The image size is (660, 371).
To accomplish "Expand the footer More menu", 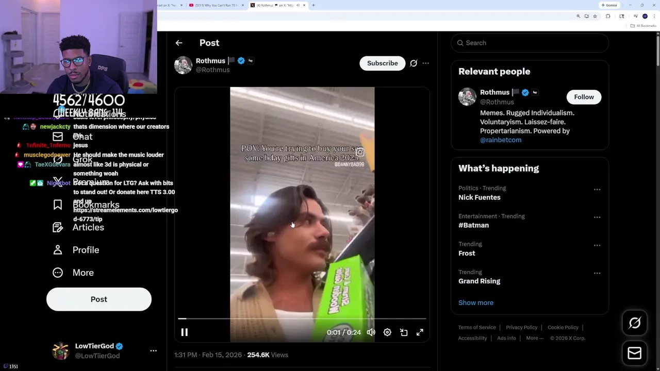I will pyautogui.click(x=535, y=339).
